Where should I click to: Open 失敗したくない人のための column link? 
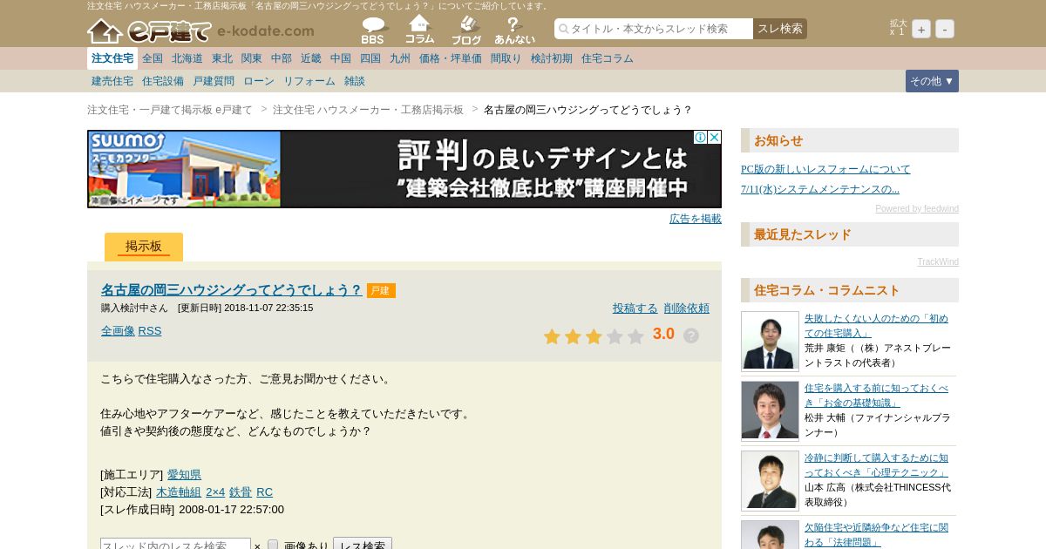tap(876, 326)
